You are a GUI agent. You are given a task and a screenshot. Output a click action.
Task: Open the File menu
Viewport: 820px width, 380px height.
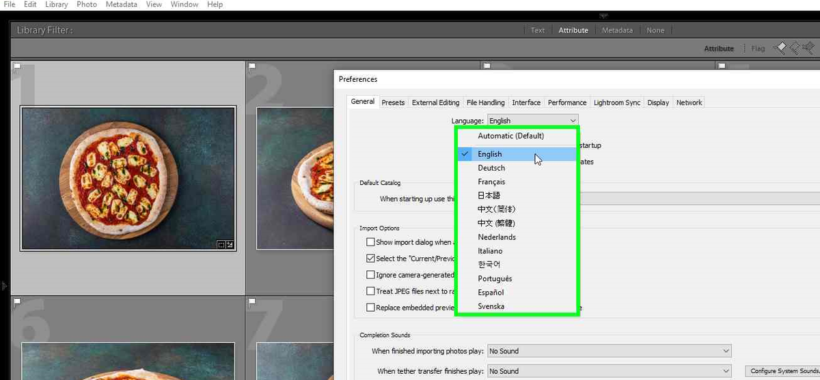[x=10, y=4]
